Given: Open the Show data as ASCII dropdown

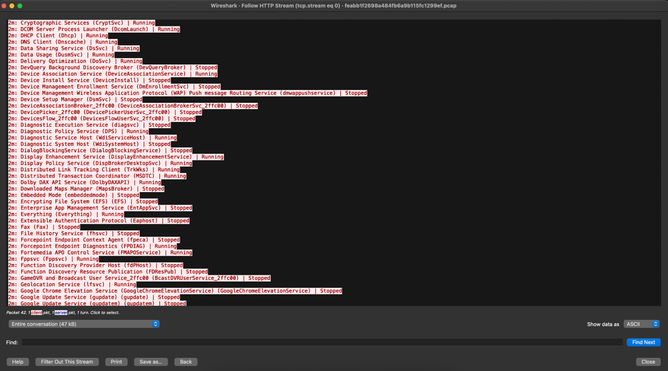Looking at the screenshot, I should [x=641, y=324].
